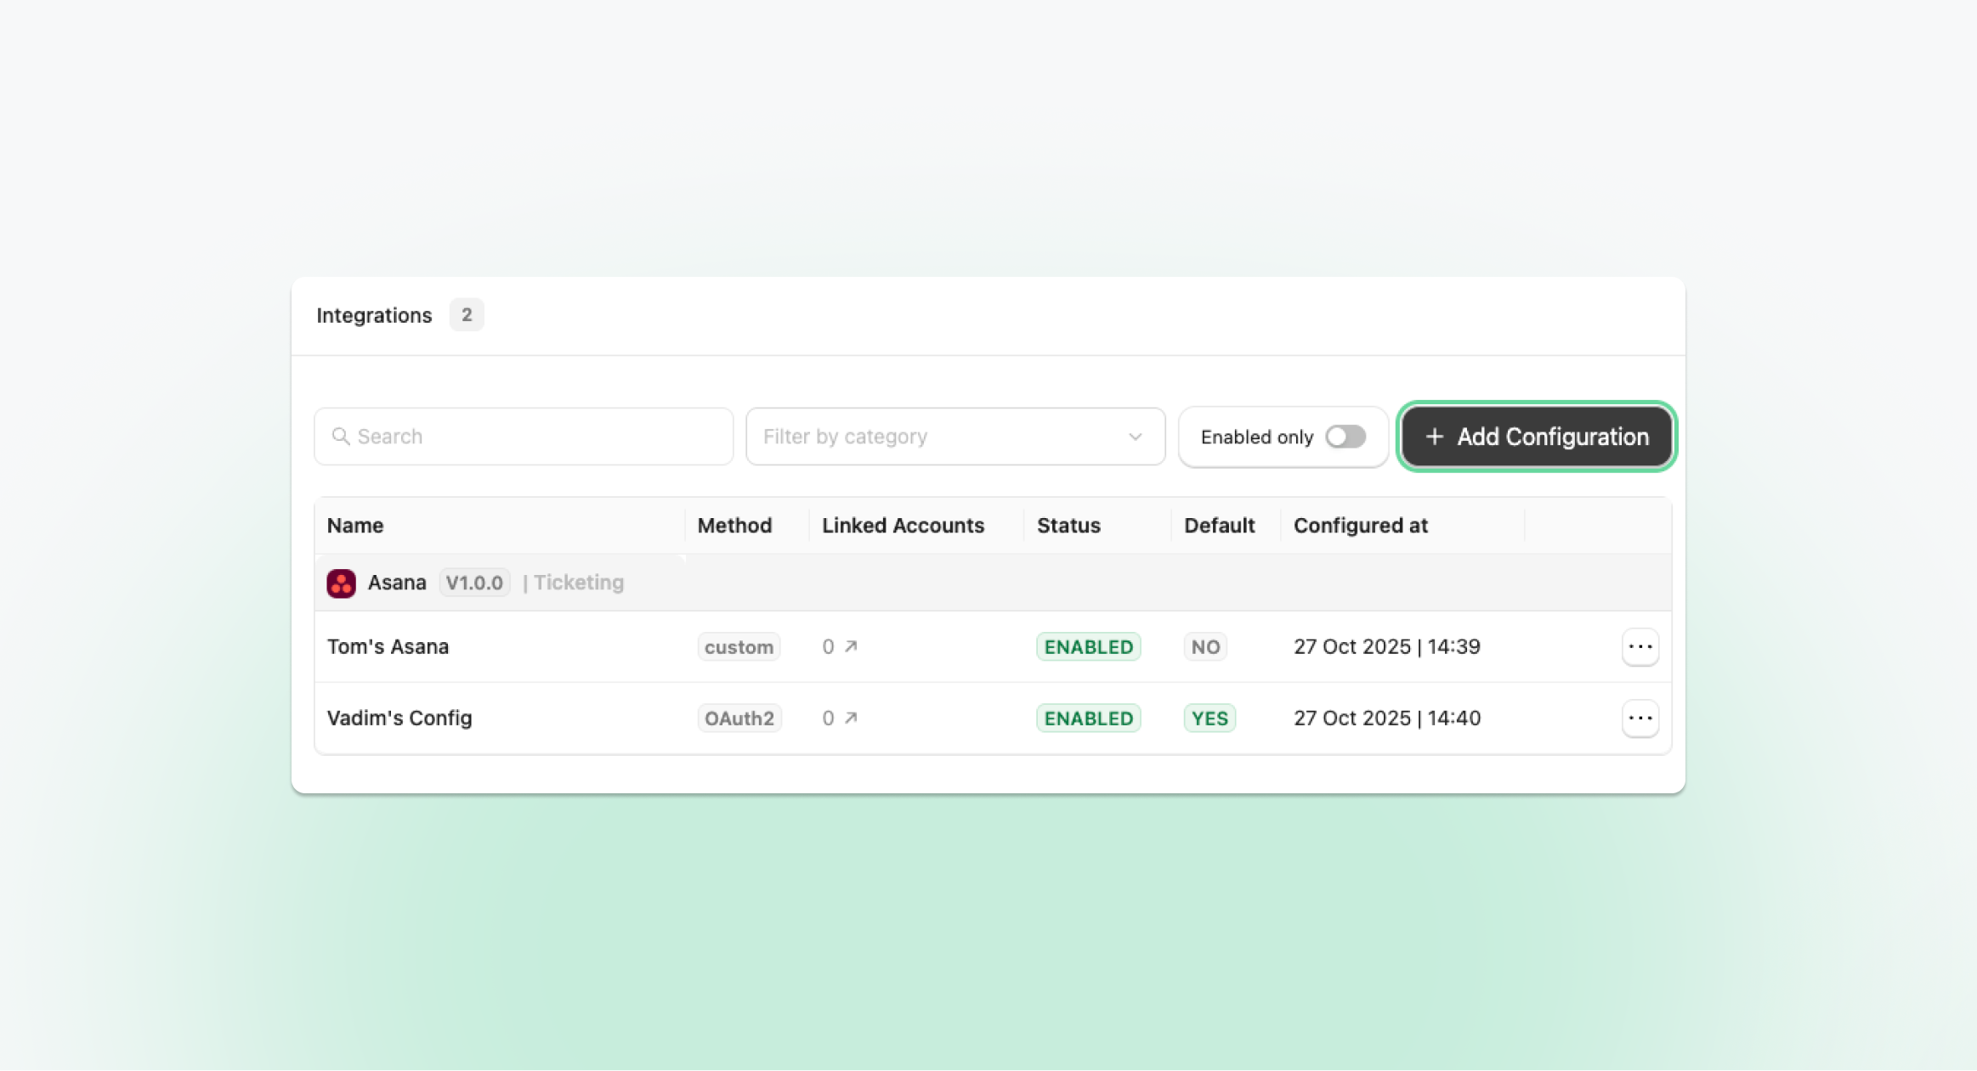Click inside the Search field
The height and width of the screenshot is (1071, 1977).
coord(535,437)
